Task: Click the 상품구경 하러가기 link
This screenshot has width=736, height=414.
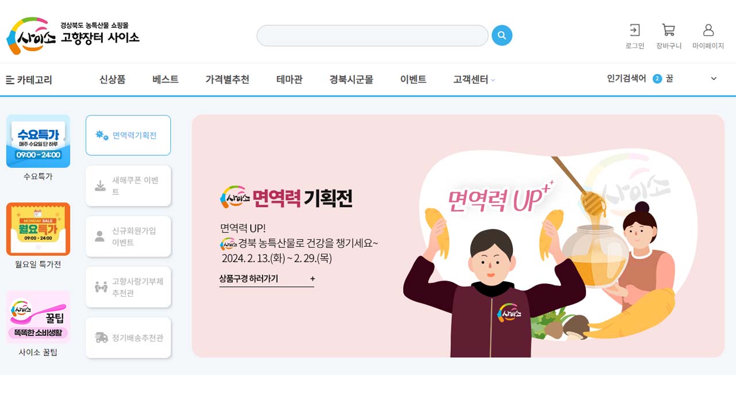Action: pyautogui.click(x=267, y=279)
